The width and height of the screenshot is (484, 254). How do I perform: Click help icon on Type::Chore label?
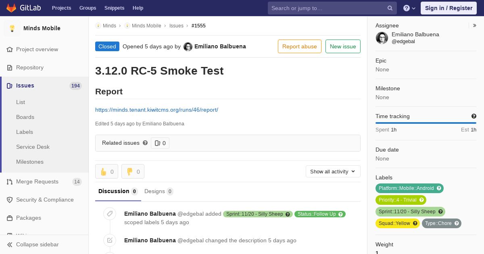point(457,223)
